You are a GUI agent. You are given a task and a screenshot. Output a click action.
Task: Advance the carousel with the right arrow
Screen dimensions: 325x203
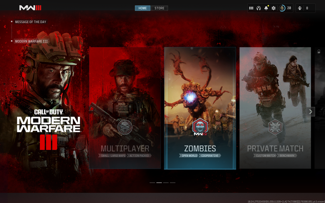click(311, 112)
